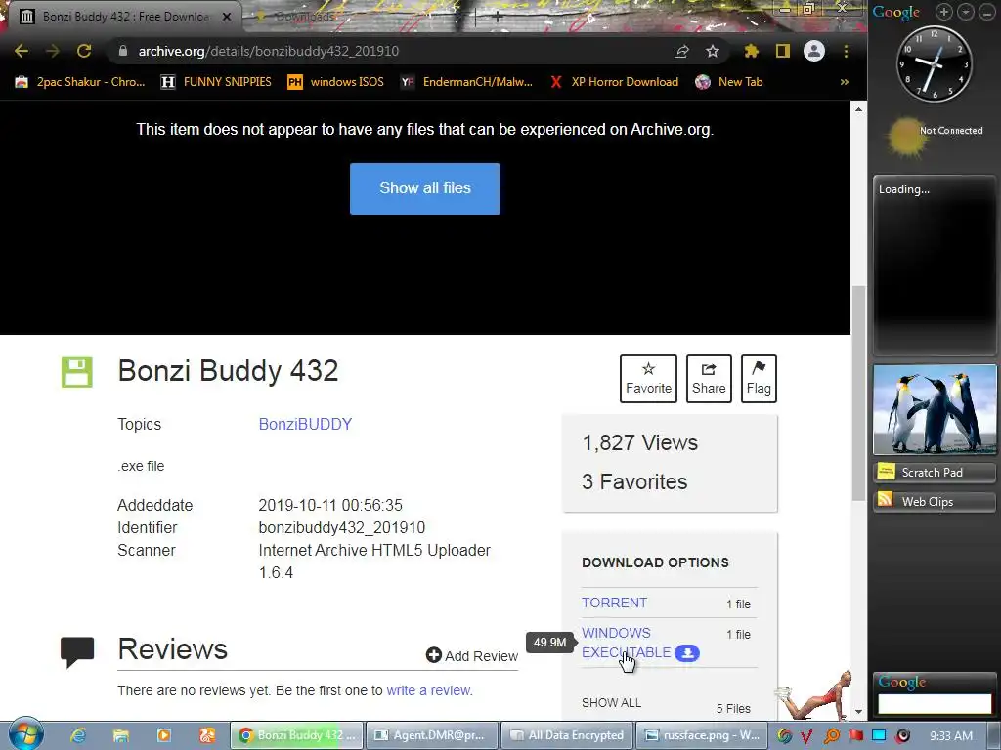Launch Internet Explorer from the taskbar
This screenshot has height=750, width=1001.
click(78, 735)
